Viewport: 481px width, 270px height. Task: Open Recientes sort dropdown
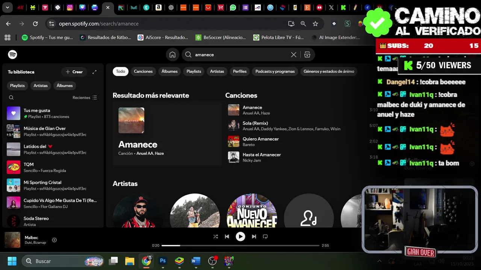point(85,97)
